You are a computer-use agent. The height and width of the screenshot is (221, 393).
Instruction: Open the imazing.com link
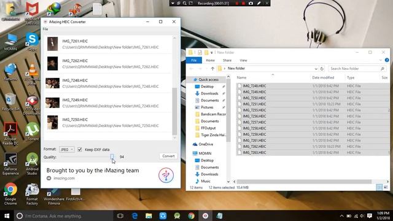(x=64, y=178)
